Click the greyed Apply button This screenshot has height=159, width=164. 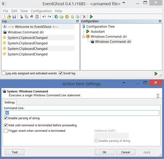pos(147,152)
